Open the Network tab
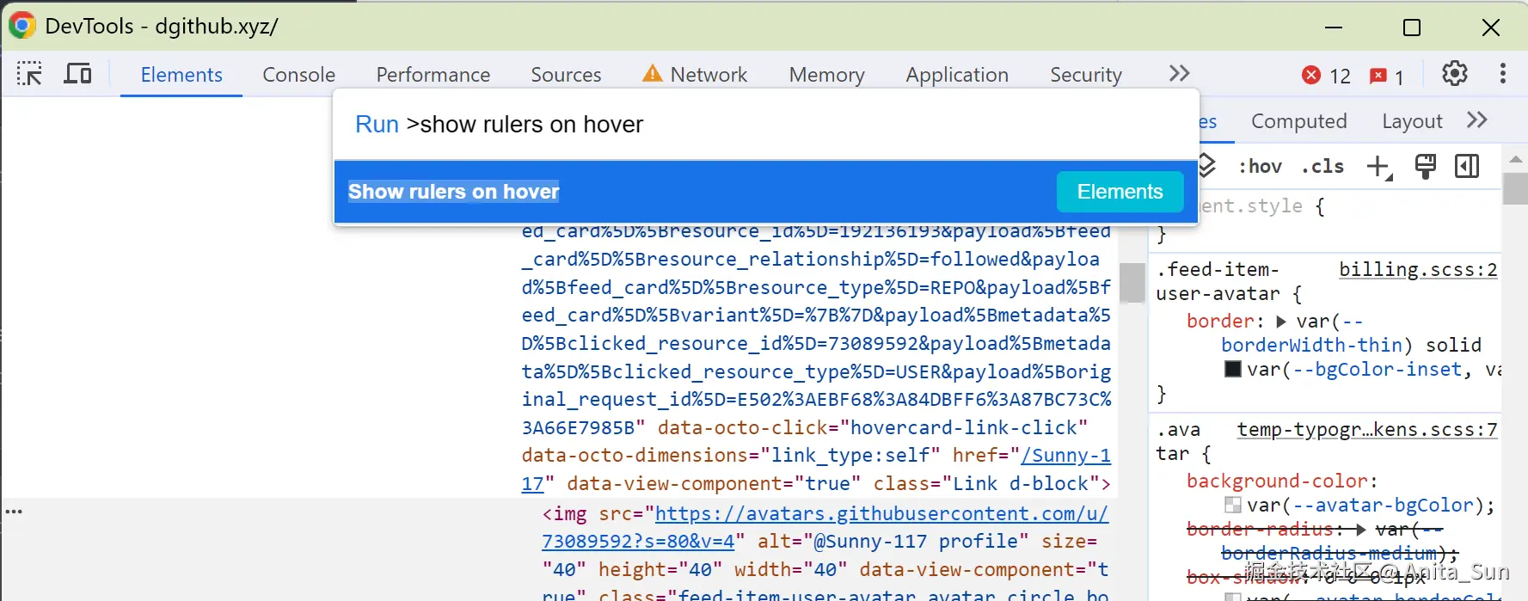This screenshot has height=601, width=1528. [x=696, y=75]
